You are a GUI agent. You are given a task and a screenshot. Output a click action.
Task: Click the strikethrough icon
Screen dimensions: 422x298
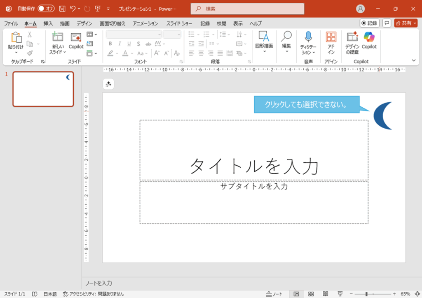click(149, 44)
